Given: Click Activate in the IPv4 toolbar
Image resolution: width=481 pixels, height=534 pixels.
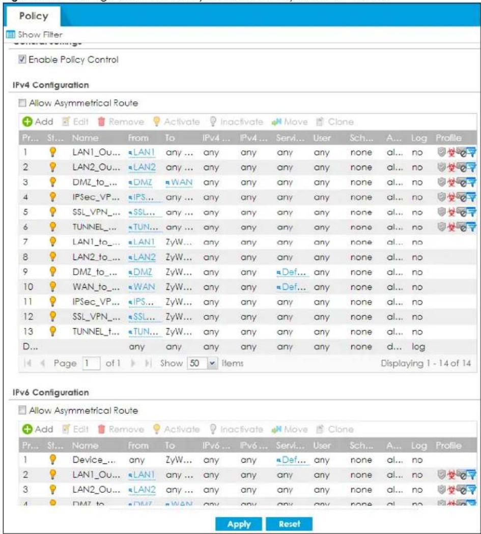Looking at the screenshot, I should pos(177,122).
